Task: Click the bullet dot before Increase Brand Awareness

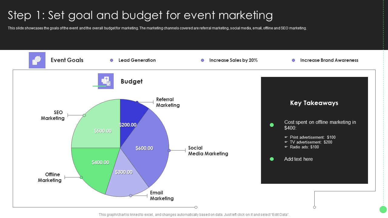Action: tap(293, 60)
